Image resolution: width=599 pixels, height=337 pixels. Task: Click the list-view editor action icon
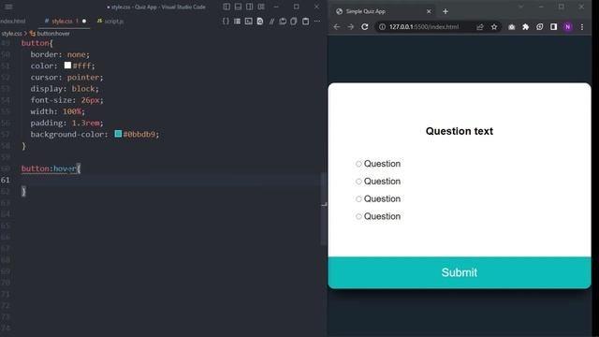click(x=237, y=21)
